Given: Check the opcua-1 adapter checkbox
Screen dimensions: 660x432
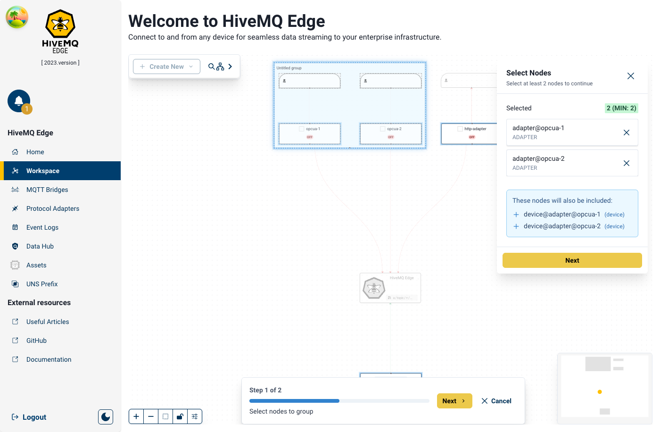Looking at the screenshot, I should point(301,128).
